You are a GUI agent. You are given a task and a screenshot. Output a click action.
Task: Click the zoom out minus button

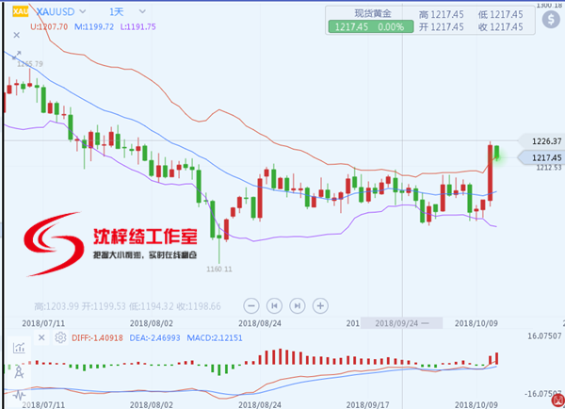(x=250, y=305)
